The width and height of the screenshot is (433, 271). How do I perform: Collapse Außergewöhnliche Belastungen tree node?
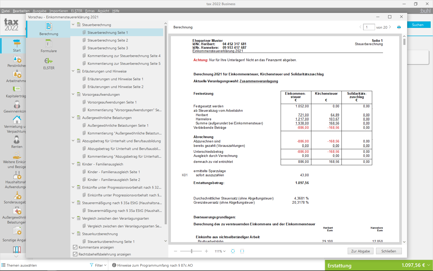pyautogui.click(x=73, y=118)
